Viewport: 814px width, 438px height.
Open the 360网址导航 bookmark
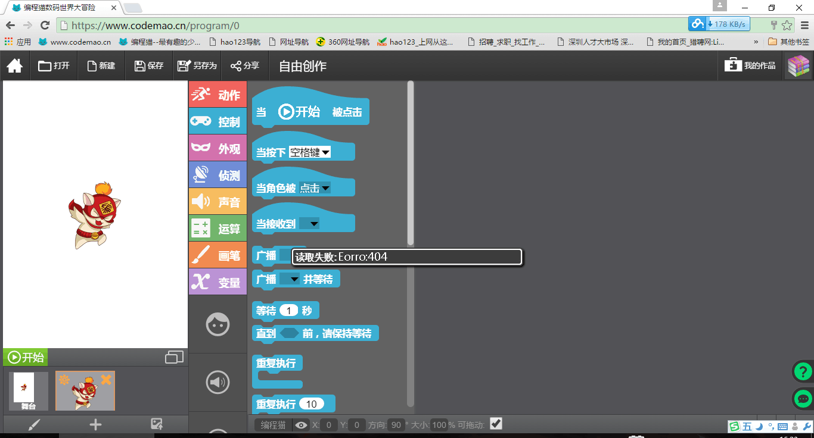pos(343,42)
